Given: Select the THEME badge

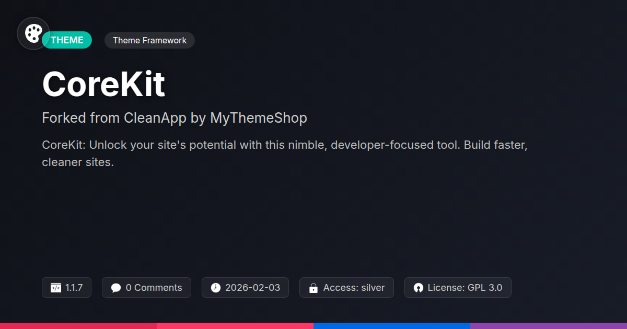Looking at the screenshot, I should coord(67,40).
